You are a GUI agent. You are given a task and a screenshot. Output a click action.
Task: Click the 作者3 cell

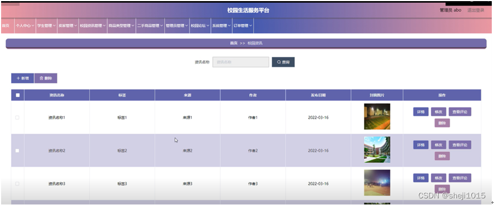[x=253, y=183]
